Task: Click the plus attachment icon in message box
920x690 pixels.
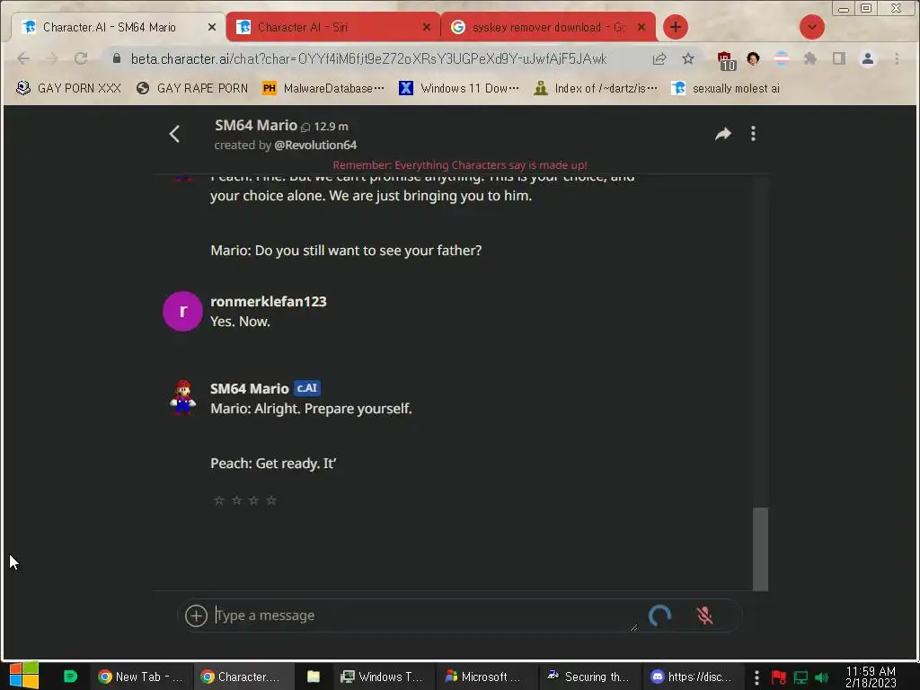Action: click(x=196, y=615)
